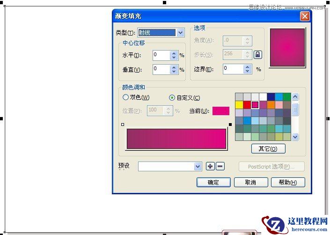Pick the white swatch in the palette
This screenshot has height=235, width=330.
[x=263, y=97]
